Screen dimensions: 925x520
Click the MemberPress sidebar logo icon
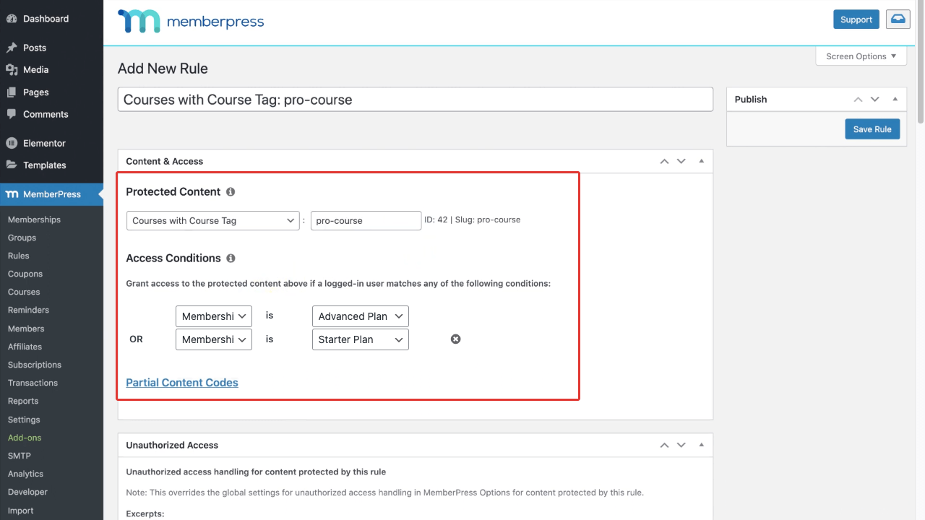click(x=12, y=194)
